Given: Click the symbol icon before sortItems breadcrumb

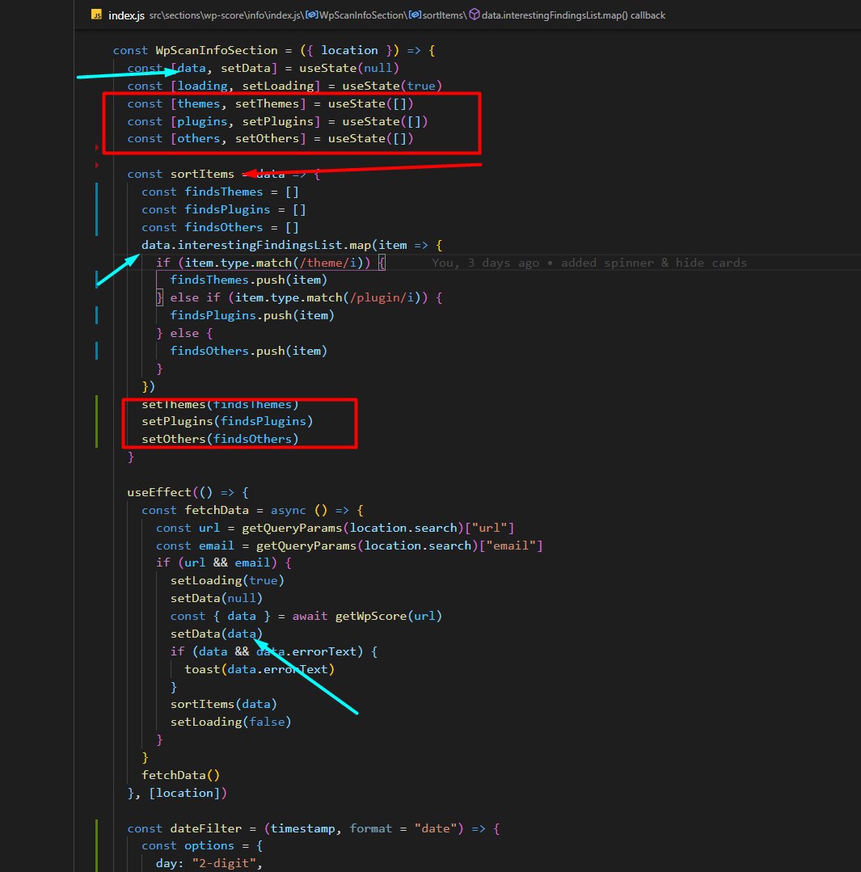Looking at the screenshot, I should point(415,15).
